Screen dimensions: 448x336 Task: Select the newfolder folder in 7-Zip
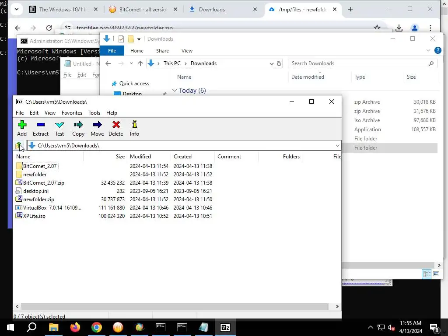[35, 174]
